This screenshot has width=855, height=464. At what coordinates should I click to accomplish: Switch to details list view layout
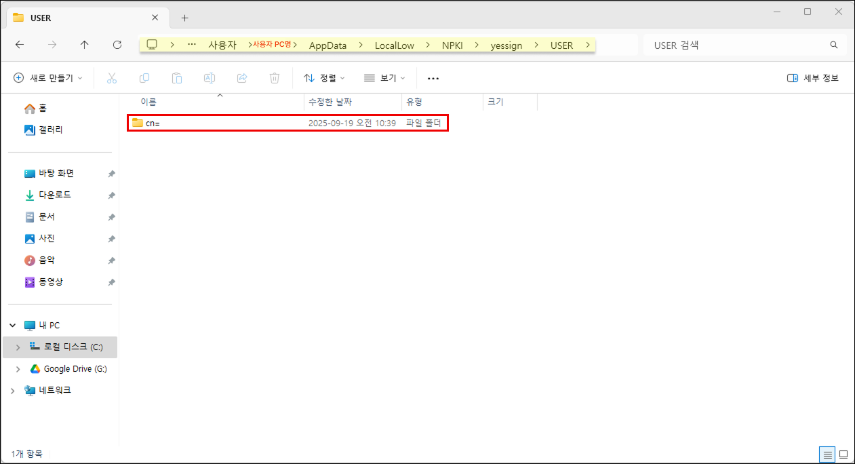pos(827,454)
